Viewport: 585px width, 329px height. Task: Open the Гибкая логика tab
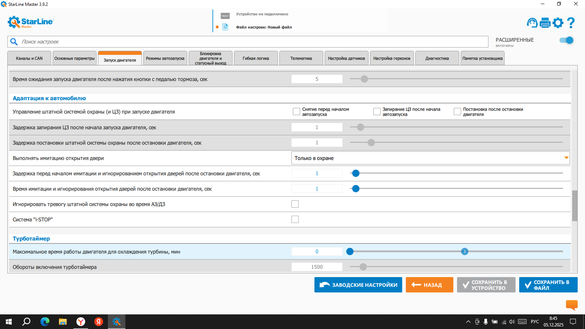point(256,58)
